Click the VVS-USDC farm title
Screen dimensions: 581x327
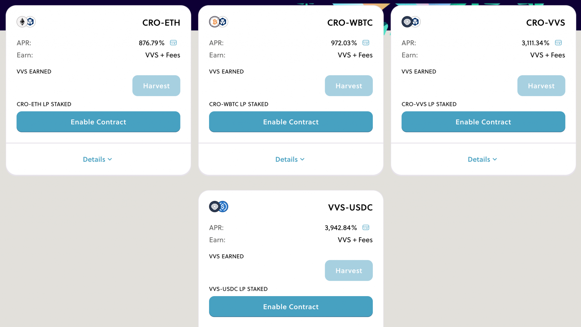pyautogui.click(x=350, y=207)
